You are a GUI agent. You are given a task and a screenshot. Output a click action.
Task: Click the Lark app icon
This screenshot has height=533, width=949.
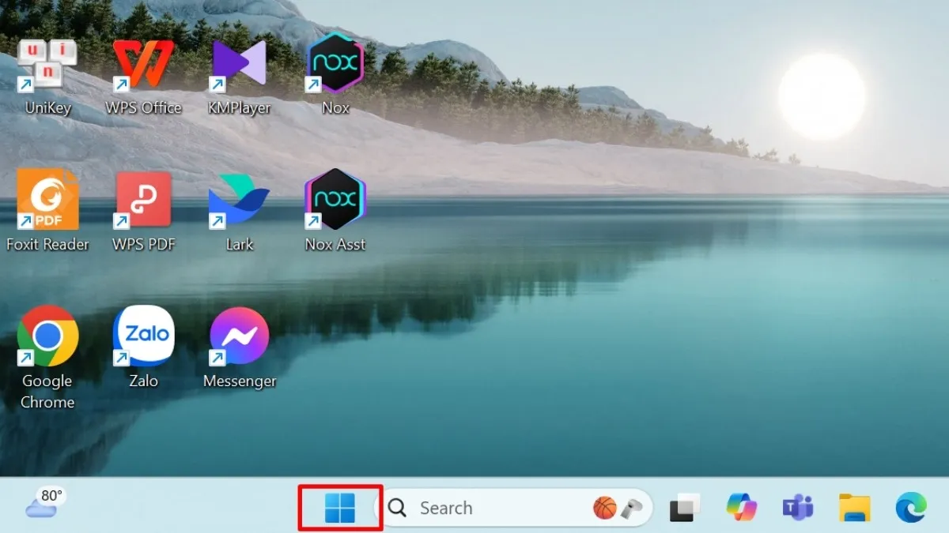[239, 201]
